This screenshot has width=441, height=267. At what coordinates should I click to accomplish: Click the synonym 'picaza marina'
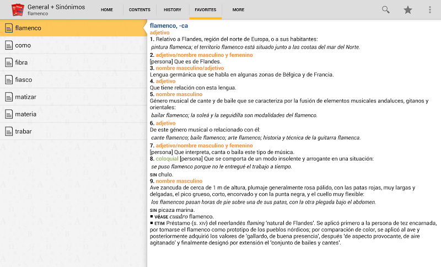pos(176,210)
